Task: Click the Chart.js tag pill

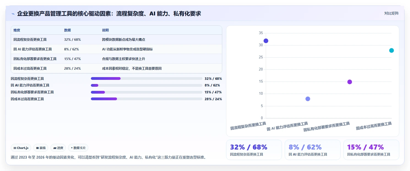Action: point(21,148)
